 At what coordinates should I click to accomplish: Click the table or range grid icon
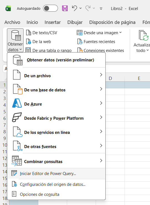[28, 50]
